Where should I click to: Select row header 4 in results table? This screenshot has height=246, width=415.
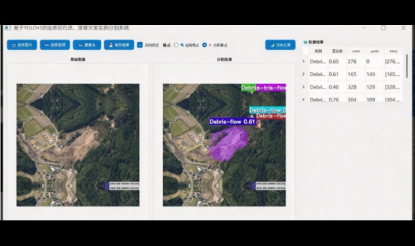pos(304,99)
